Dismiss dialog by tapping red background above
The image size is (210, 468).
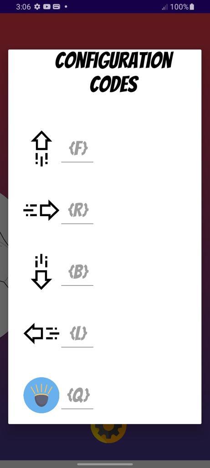[x=105, y=31]
